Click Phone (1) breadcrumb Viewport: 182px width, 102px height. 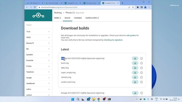(x=70, y=13)
